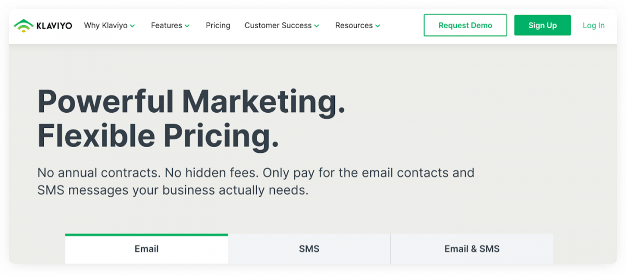The width and height of the screenshot is (626, 278).
Task: Select the Email pricing tab
Action: [147, 249]
